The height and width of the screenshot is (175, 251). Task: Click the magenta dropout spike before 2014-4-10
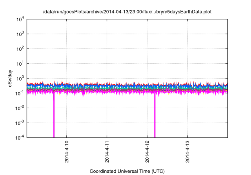(x=54, y=115)
